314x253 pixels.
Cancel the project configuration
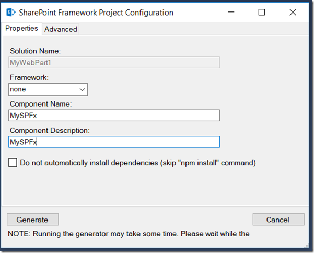(x=278, y=220)
